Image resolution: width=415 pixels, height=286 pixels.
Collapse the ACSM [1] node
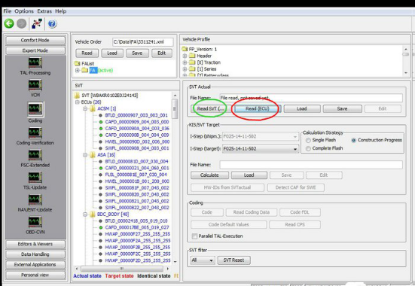tap(85, 108)
